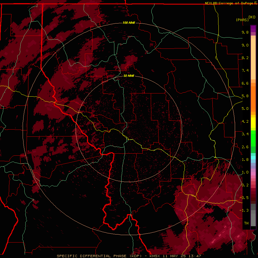Click the 9.8 value on the scale
The width and height of the screenshot is (258, 258).
click(x=245, y=32)
